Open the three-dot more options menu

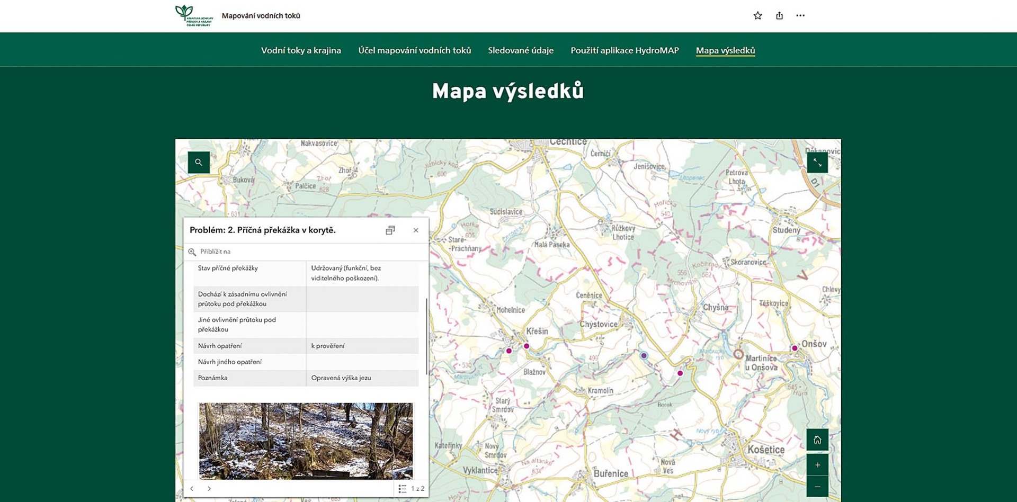coord(800,16)
